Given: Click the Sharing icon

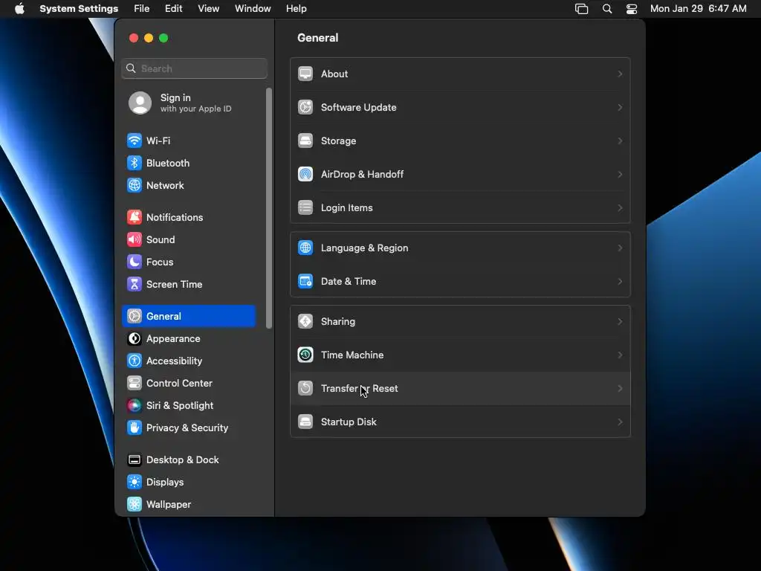Looking at the screenshot, I should click(305, 322).
